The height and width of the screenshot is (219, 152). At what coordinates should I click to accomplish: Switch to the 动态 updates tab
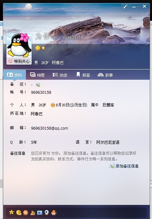pyautogui.click(x=60, y=75)
